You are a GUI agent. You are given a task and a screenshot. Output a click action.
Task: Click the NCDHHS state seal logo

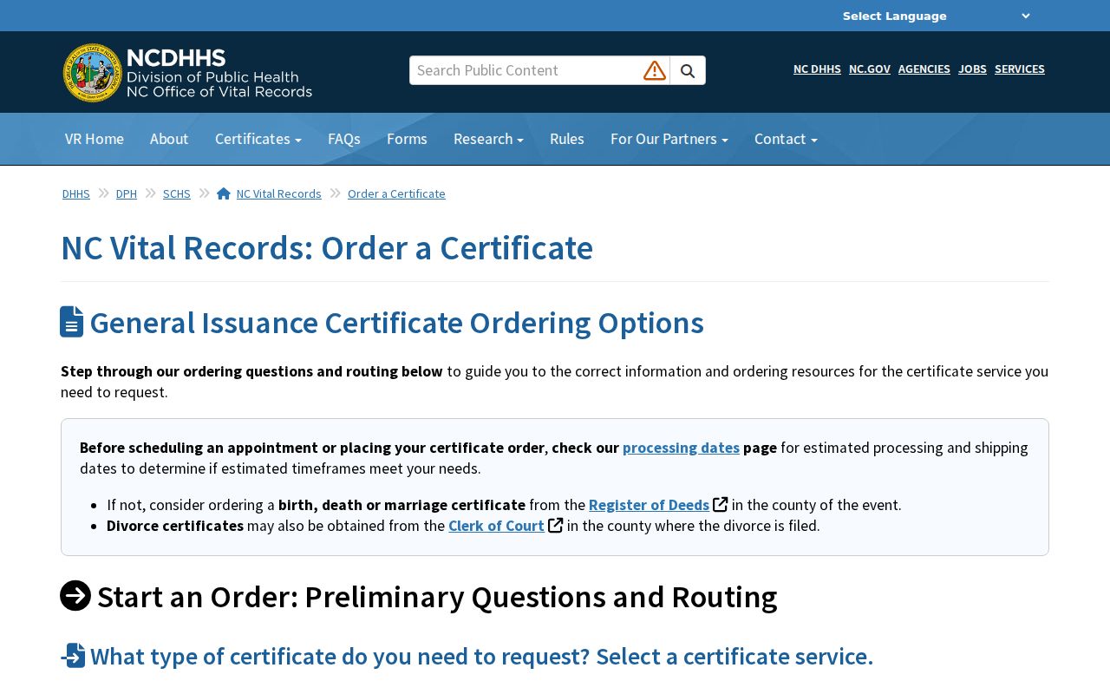(x=93, y=73)
